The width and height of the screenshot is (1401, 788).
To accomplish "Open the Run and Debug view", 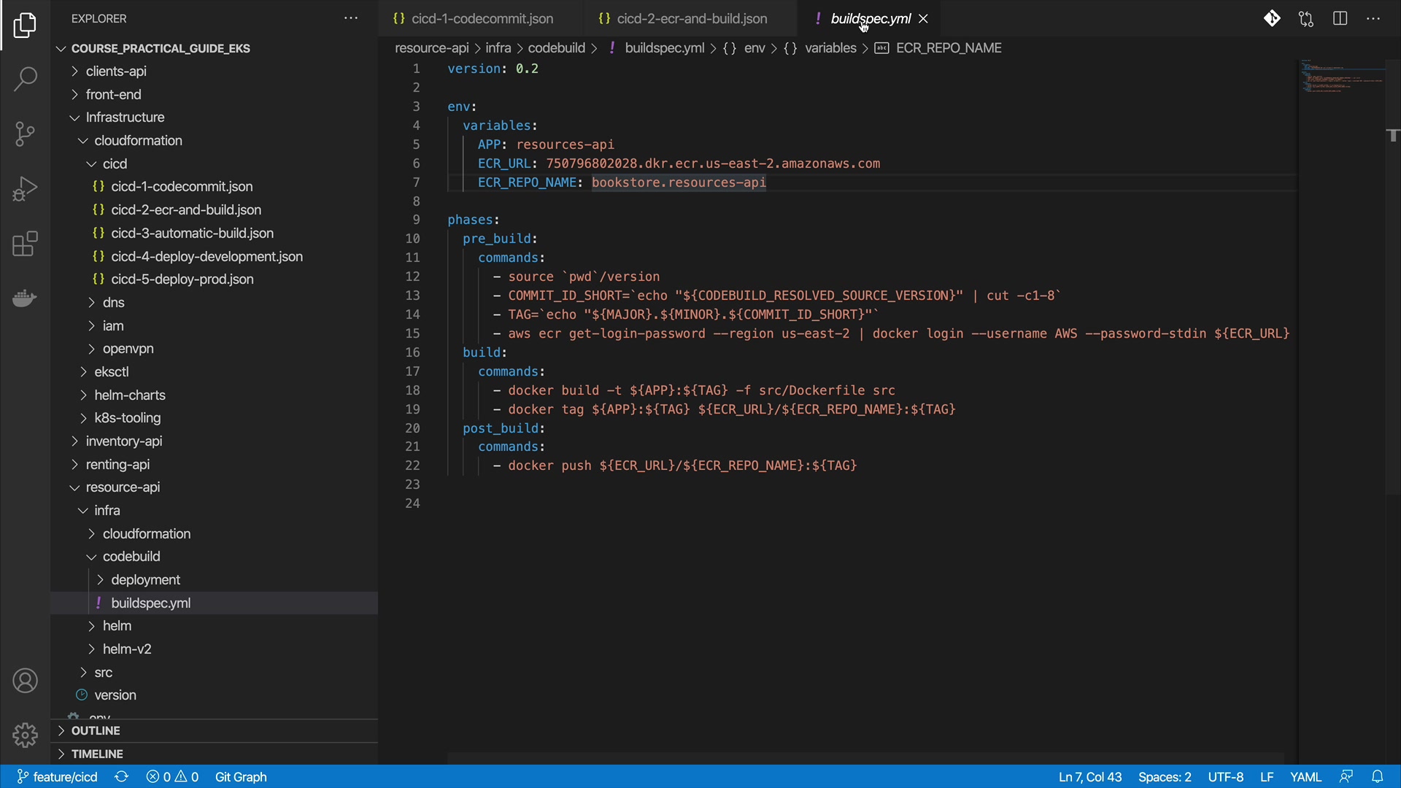I will coord(25,189).
